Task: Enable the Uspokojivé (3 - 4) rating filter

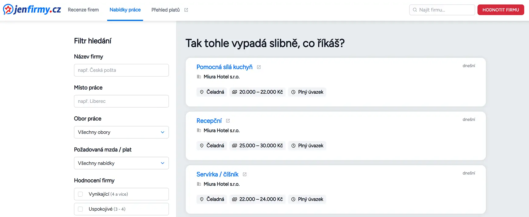Action: [x=80, y=209]
